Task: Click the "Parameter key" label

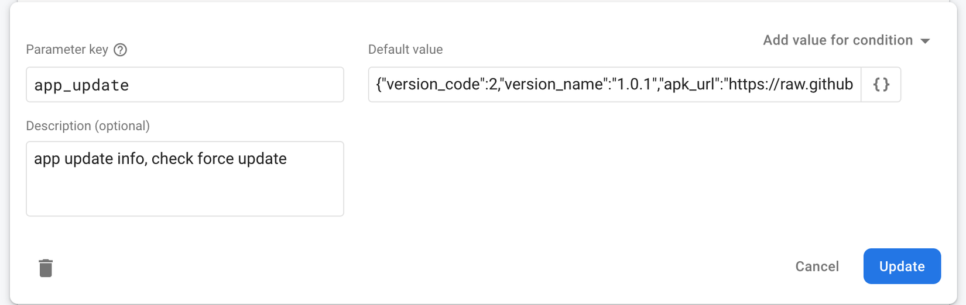Action: pyautogui.click(x=67, y=50)
